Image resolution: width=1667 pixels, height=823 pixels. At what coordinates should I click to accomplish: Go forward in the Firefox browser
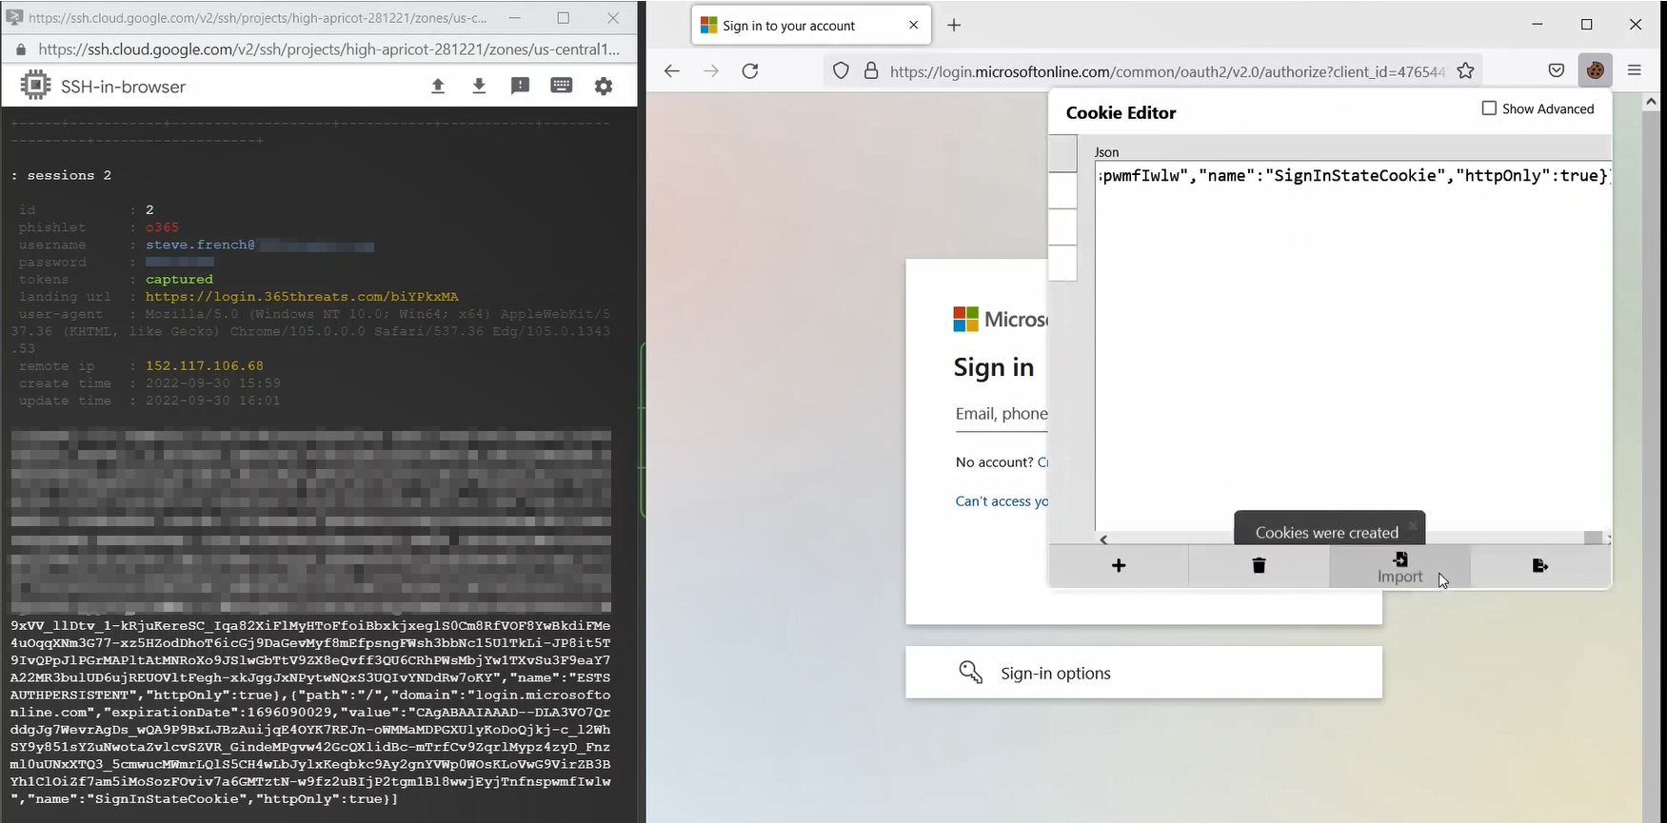pos(710,70)
